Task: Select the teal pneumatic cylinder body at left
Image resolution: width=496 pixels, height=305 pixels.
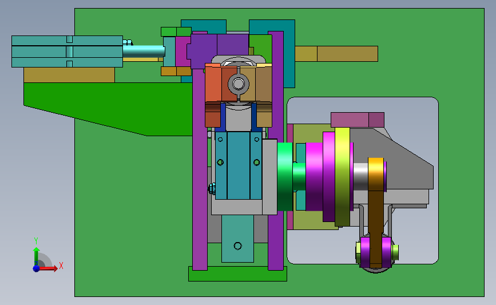Action: (x=67, y=52)
